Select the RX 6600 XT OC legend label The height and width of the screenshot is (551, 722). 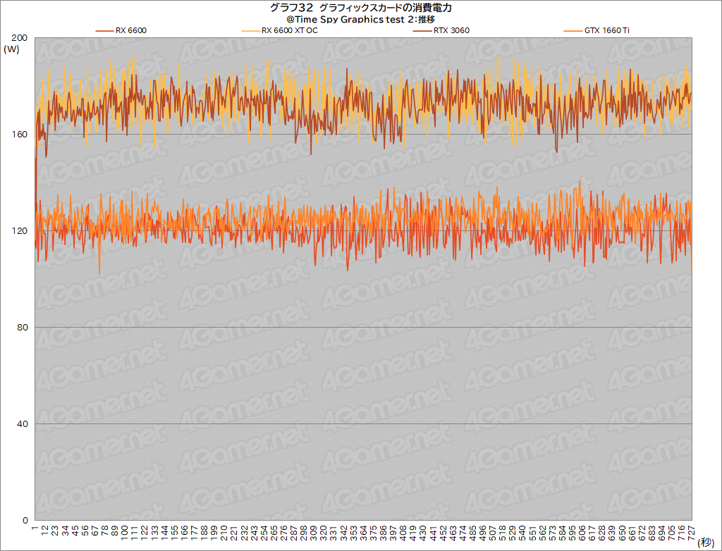289,30
